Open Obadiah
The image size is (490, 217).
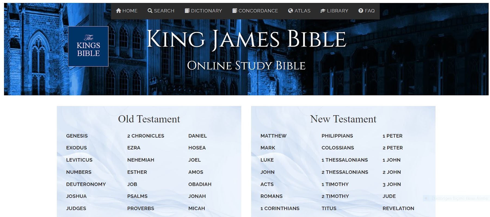[200, 184]
